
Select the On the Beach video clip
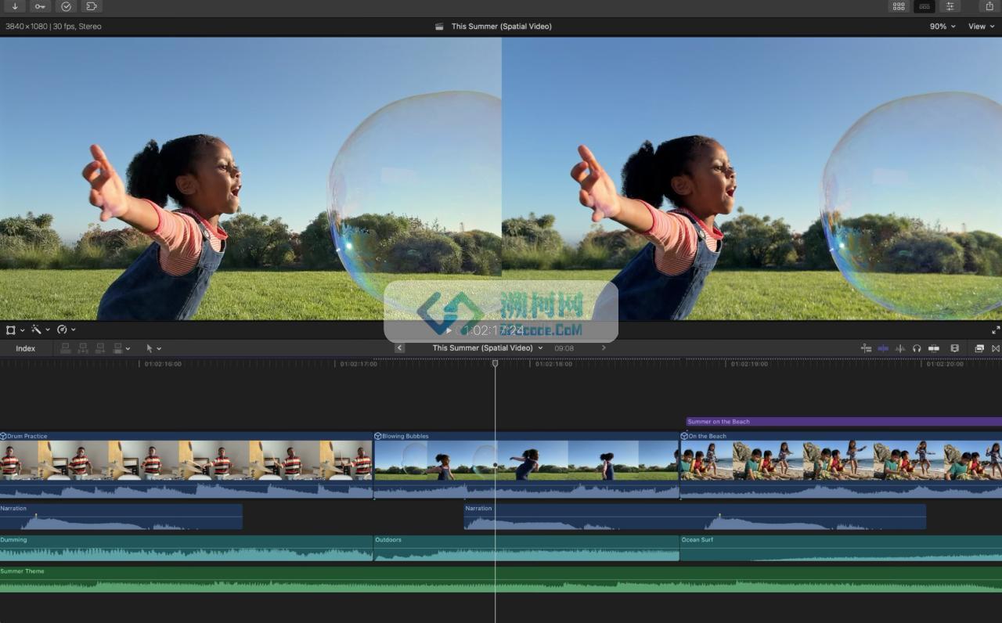[841, 465]
